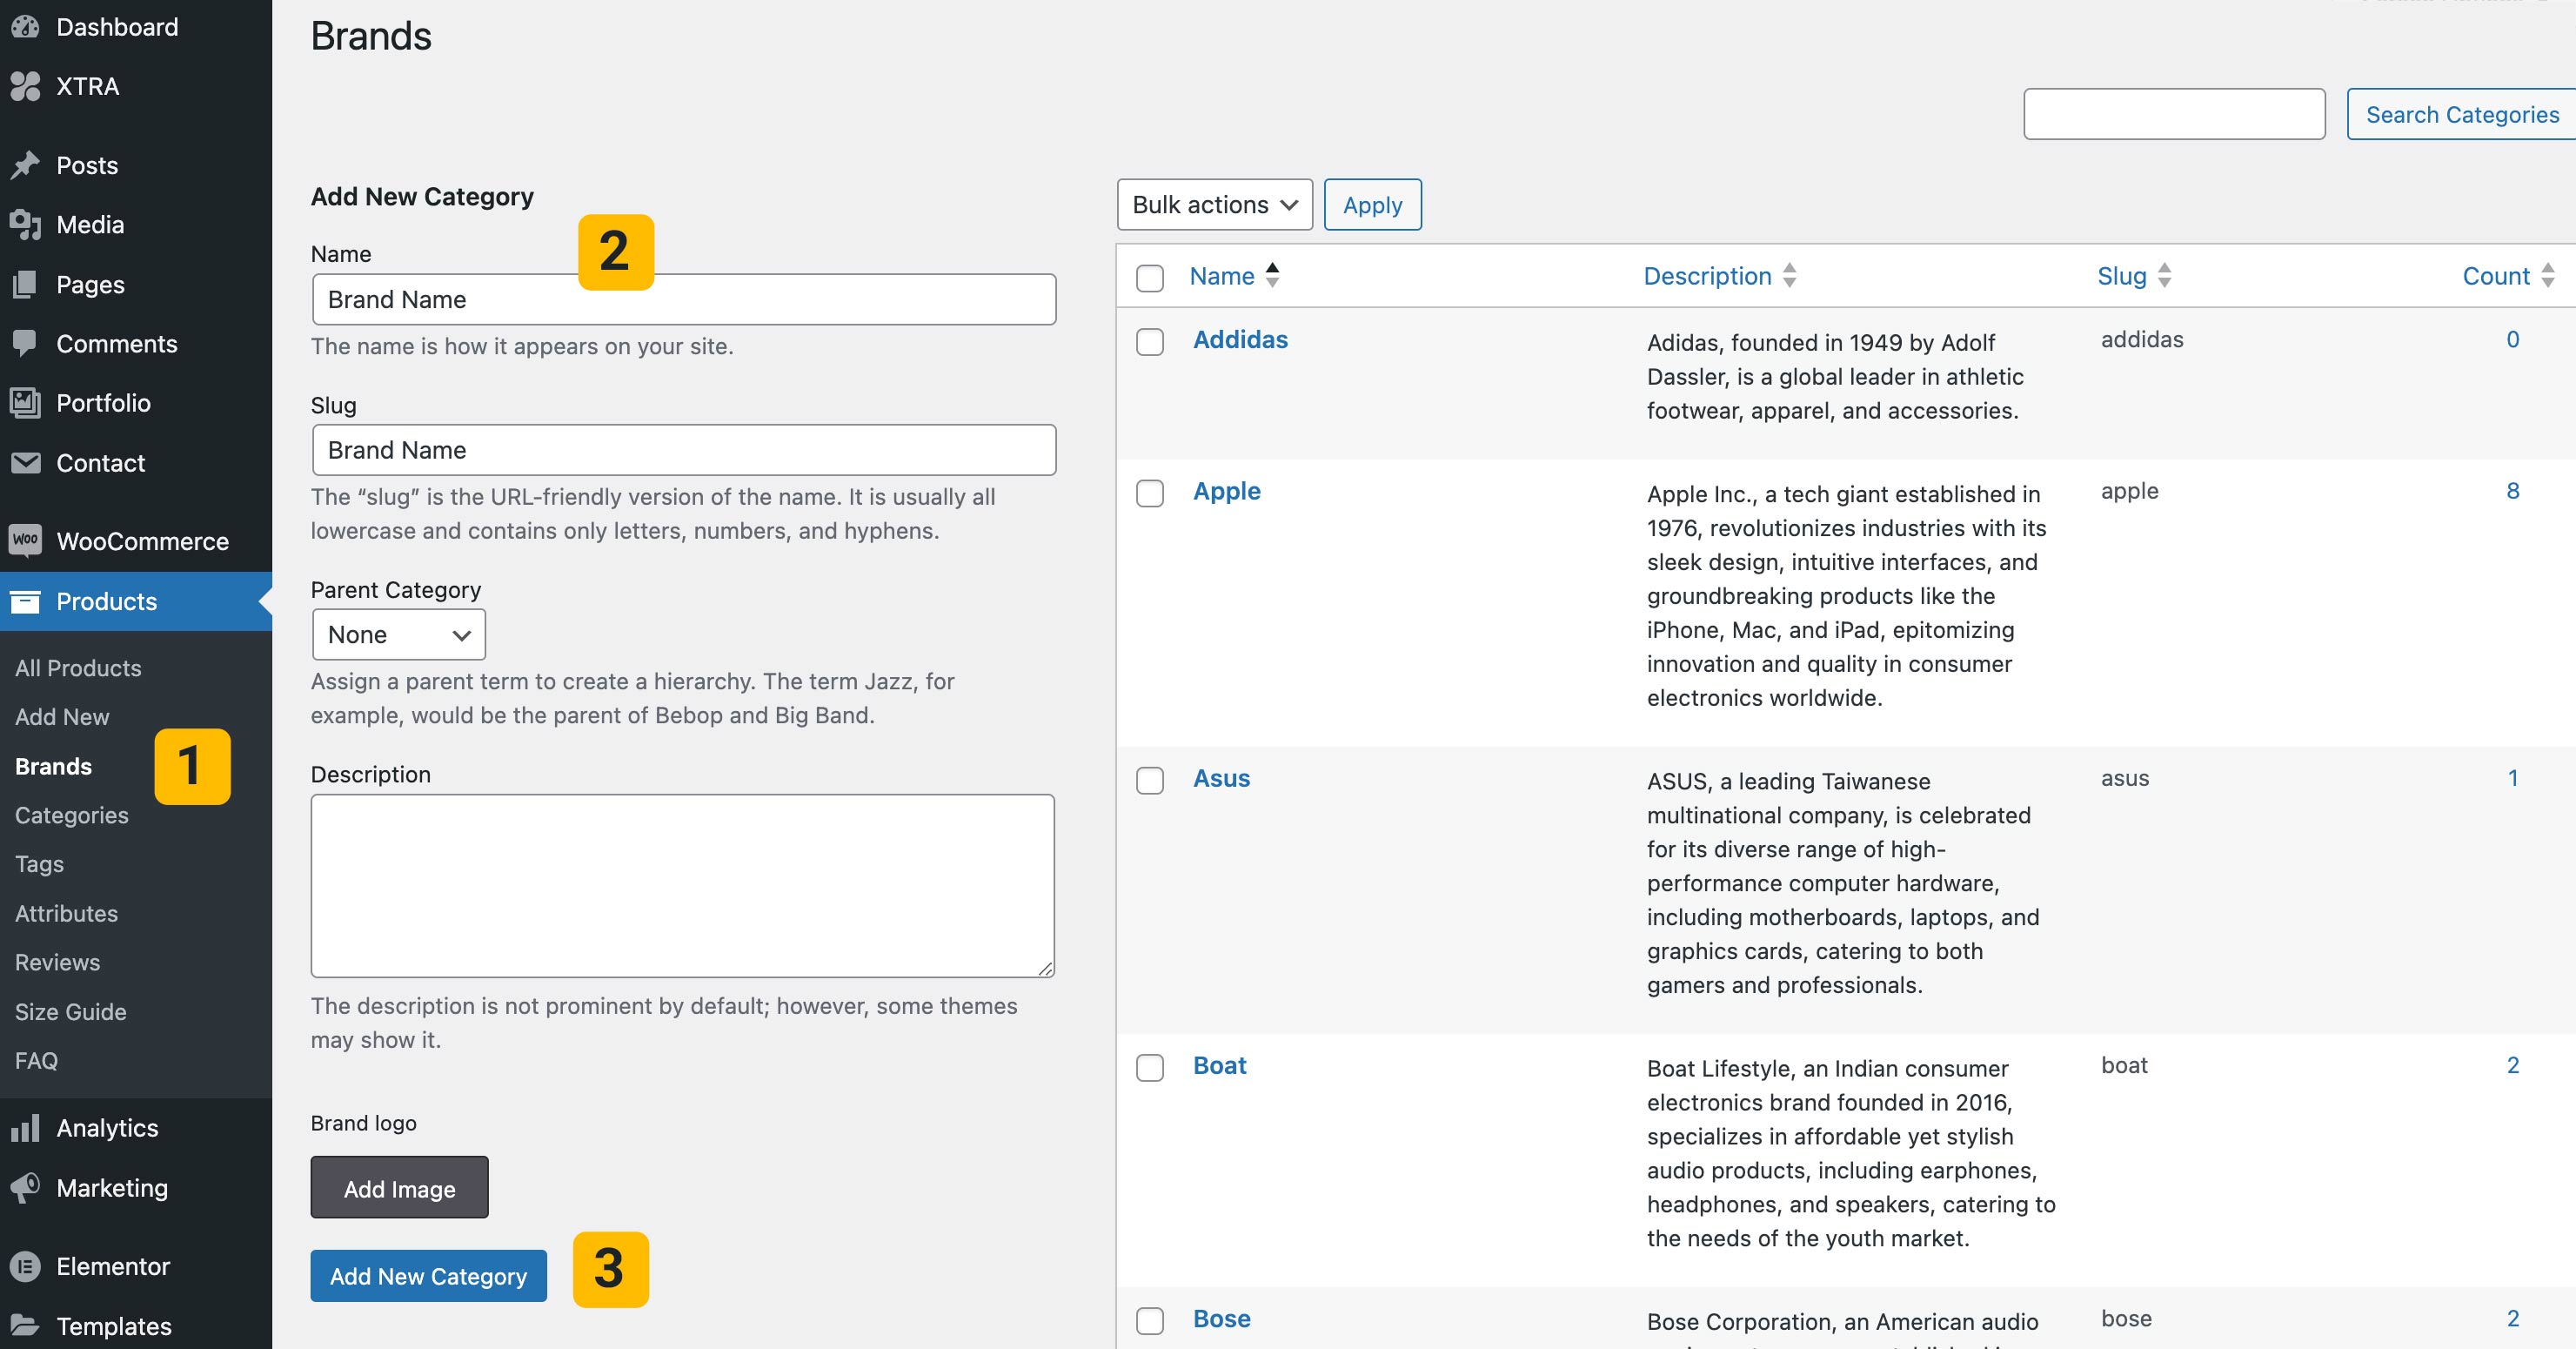Toggle the select-all header checkbox

(x=1150, y=278)
